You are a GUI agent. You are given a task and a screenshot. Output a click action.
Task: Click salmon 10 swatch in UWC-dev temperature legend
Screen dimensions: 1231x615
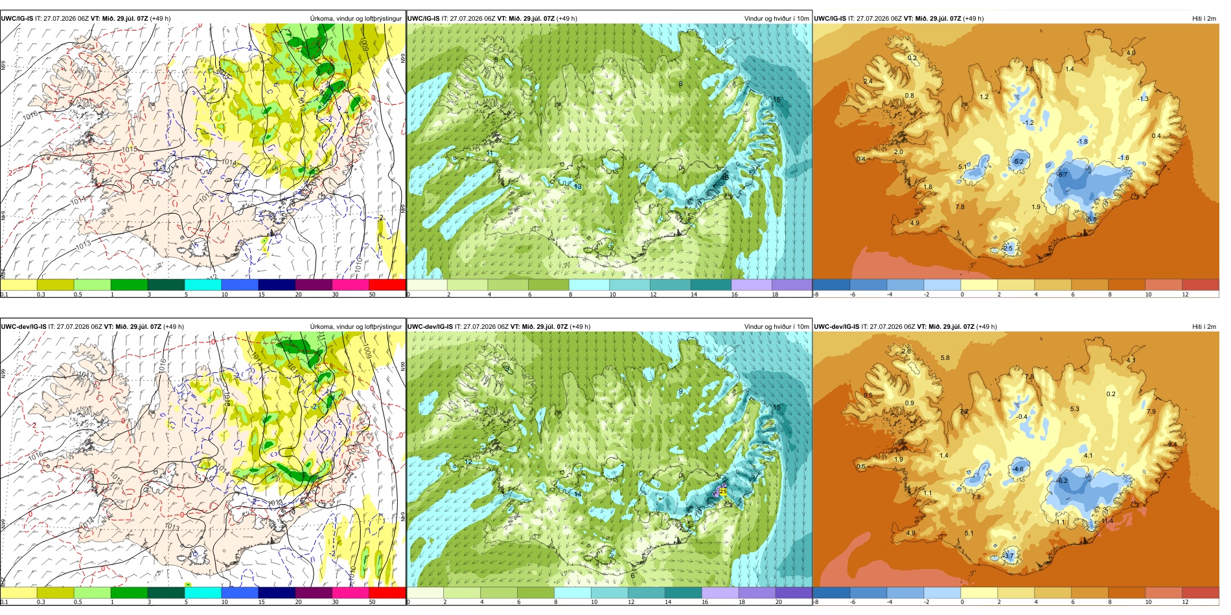(x=1164, y=593)
